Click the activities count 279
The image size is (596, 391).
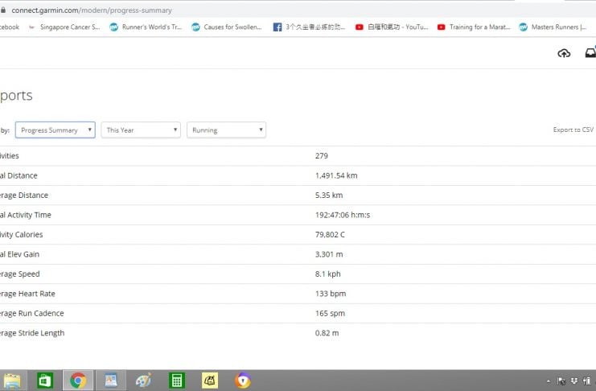pyautogui.click(x=322, y=156)
